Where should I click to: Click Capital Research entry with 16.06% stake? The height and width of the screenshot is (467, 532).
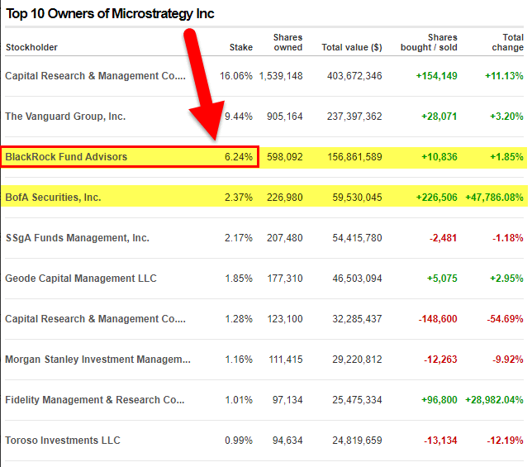[x=94, y=76]
